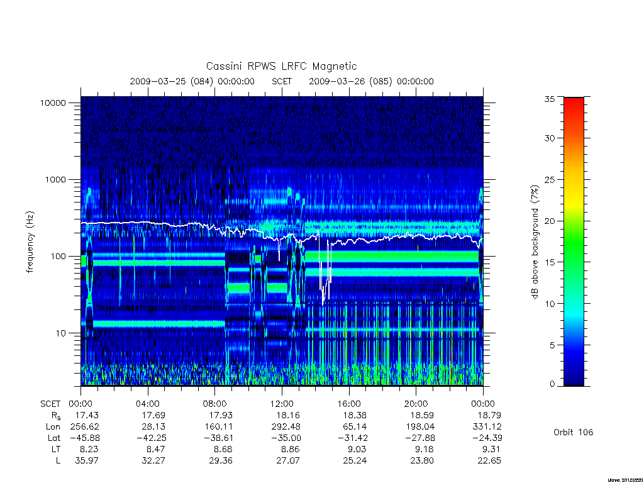
Task: Click the 1000 frequency tick label
Action: click(55, 179)
